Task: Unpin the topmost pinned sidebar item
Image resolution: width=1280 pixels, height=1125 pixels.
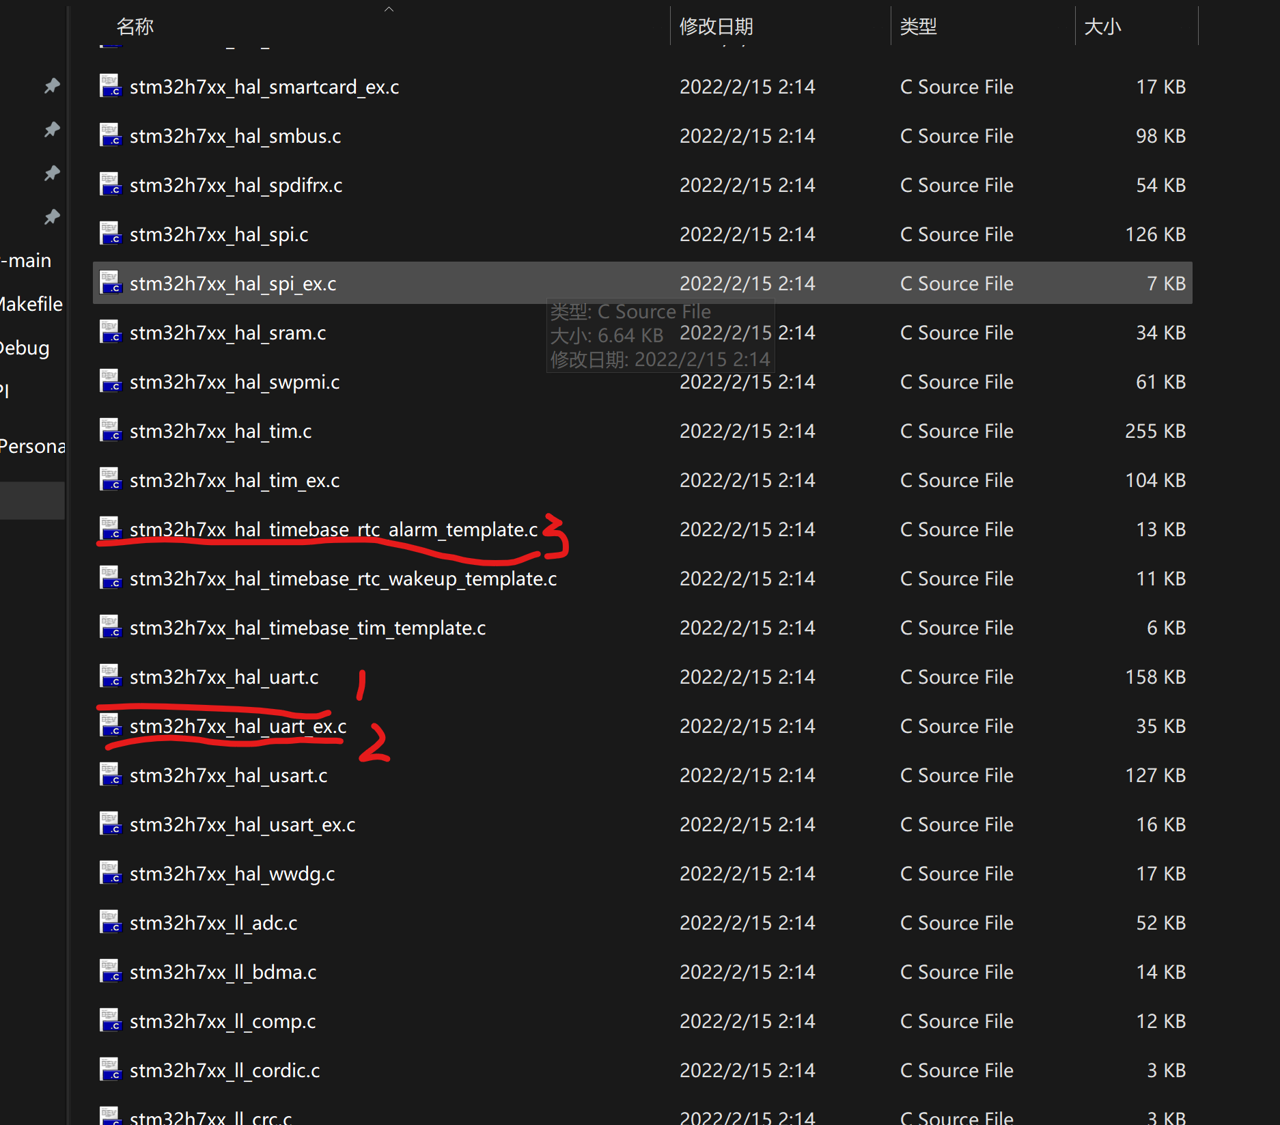Action: (51, 86)
